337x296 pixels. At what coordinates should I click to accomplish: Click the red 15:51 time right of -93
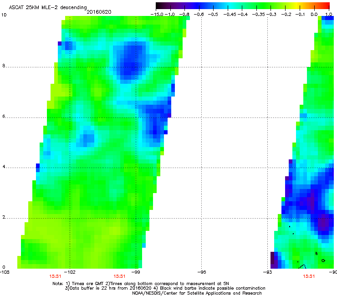(309, 276)
